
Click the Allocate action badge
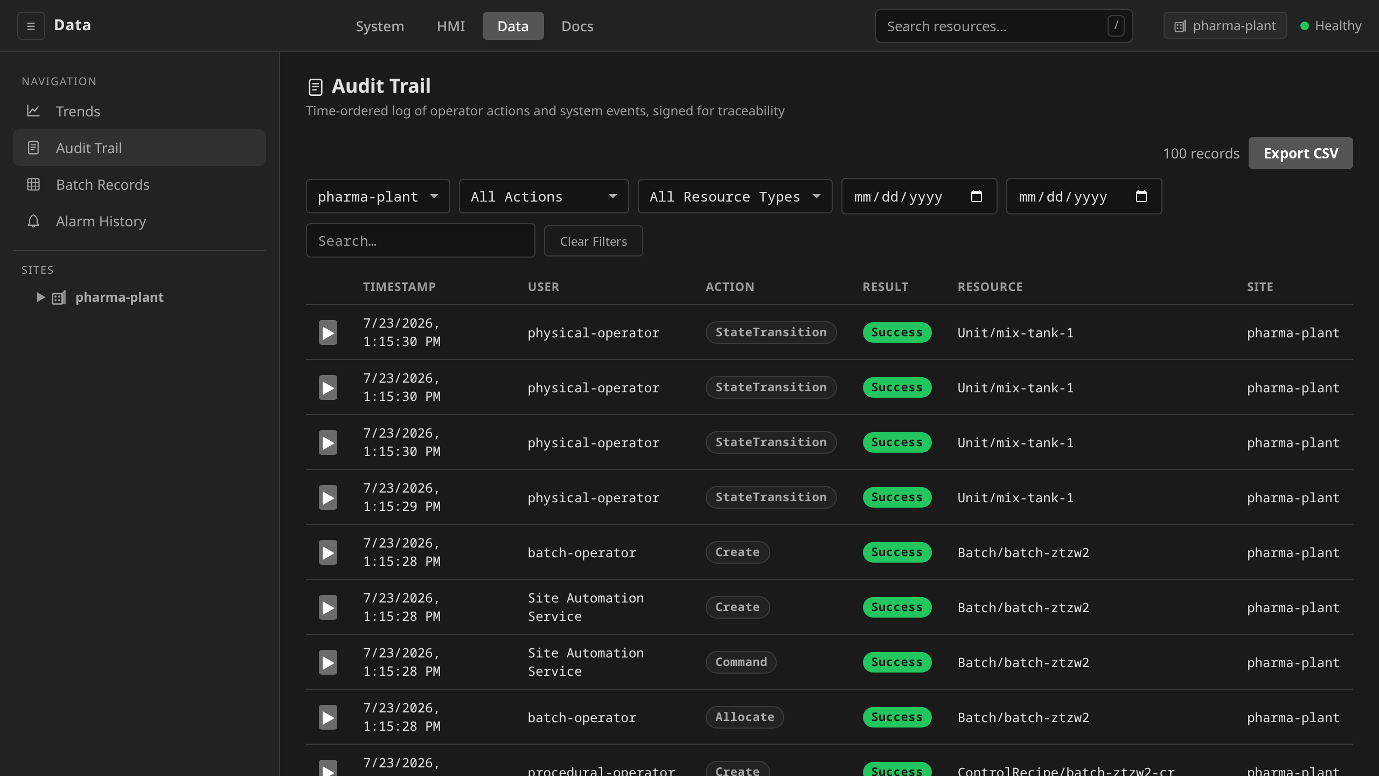tap(745, 717)
